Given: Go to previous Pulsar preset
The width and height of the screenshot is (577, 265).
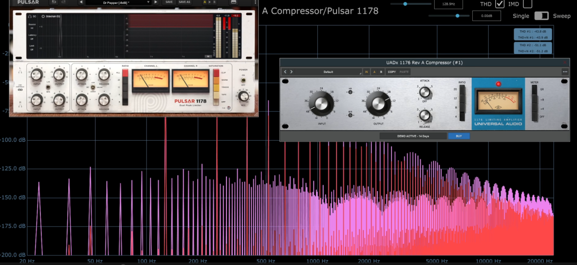Looking at the screenshot, I should 81,2.
